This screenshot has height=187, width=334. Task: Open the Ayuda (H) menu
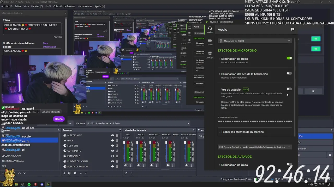click(100, 6)
